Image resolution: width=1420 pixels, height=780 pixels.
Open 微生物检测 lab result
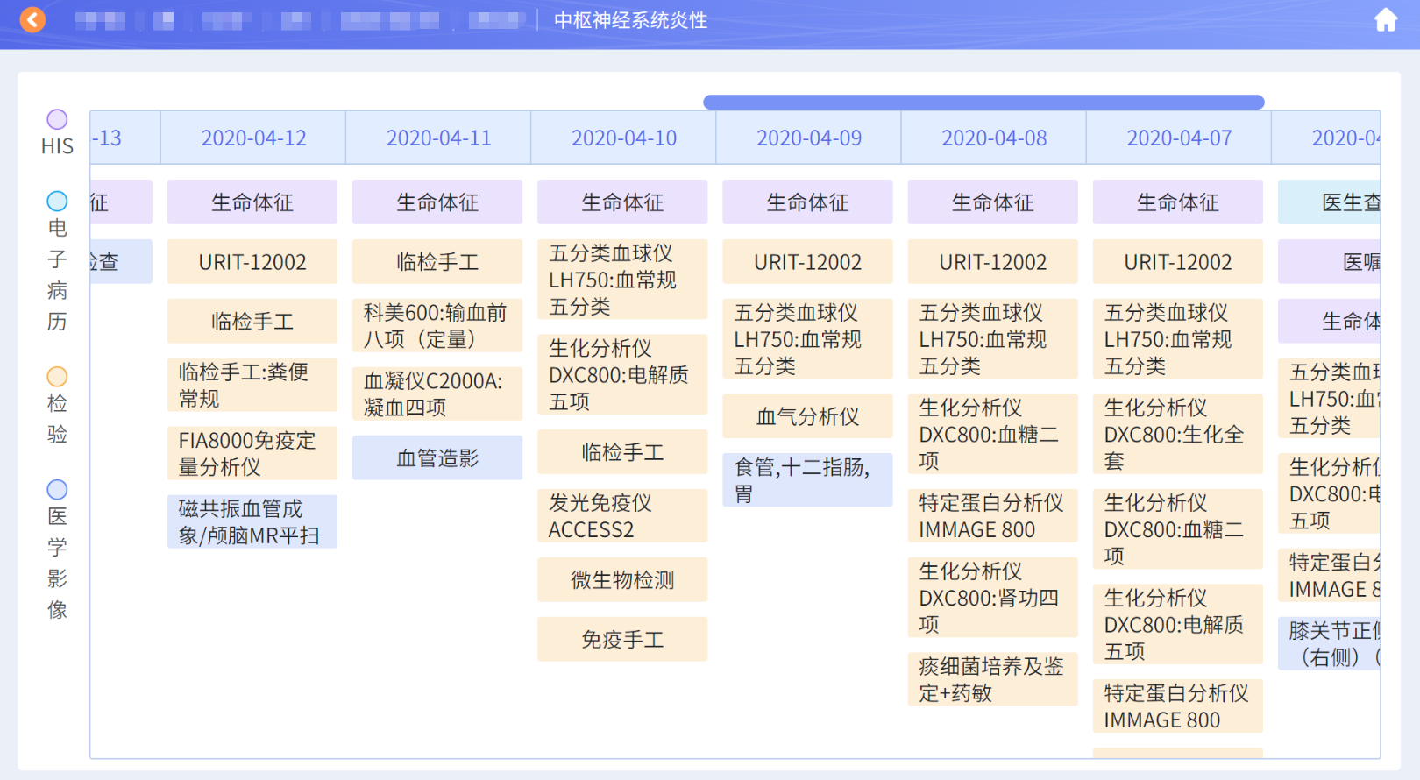[x=622, y=580]
